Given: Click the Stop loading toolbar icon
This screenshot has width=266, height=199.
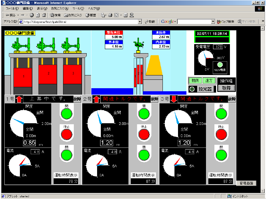Looking at the screenshot, I should (x=32, y=15).
